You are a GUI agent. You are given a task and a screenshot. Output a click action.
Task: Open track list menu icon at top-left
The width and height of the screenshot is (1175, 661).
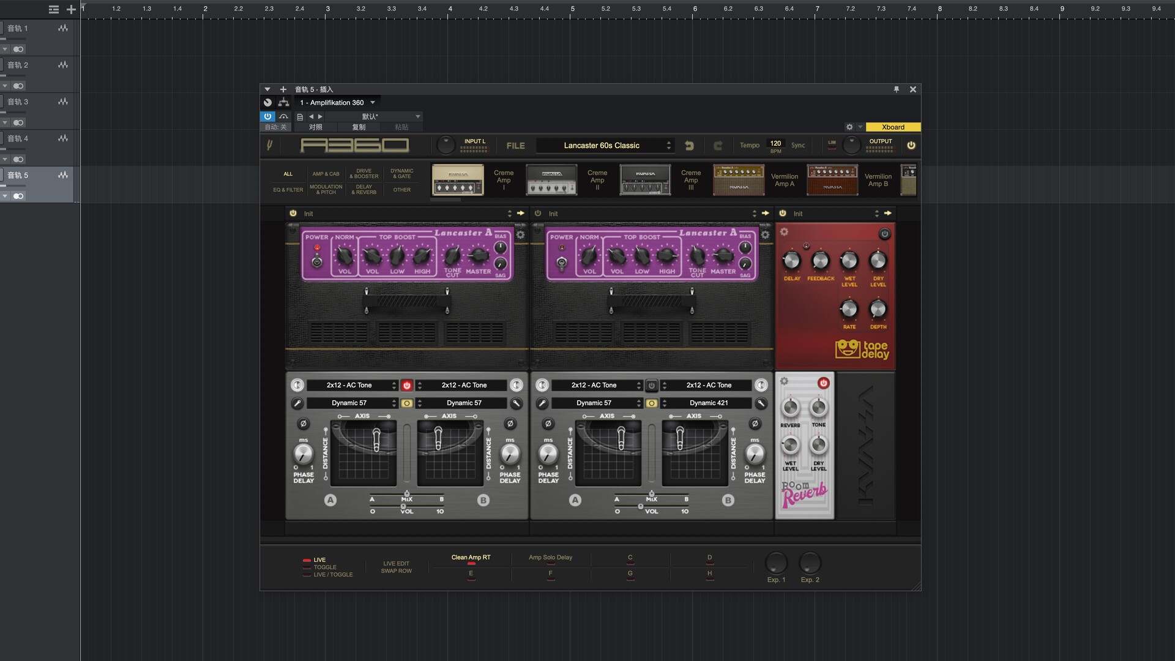[54, 9]
